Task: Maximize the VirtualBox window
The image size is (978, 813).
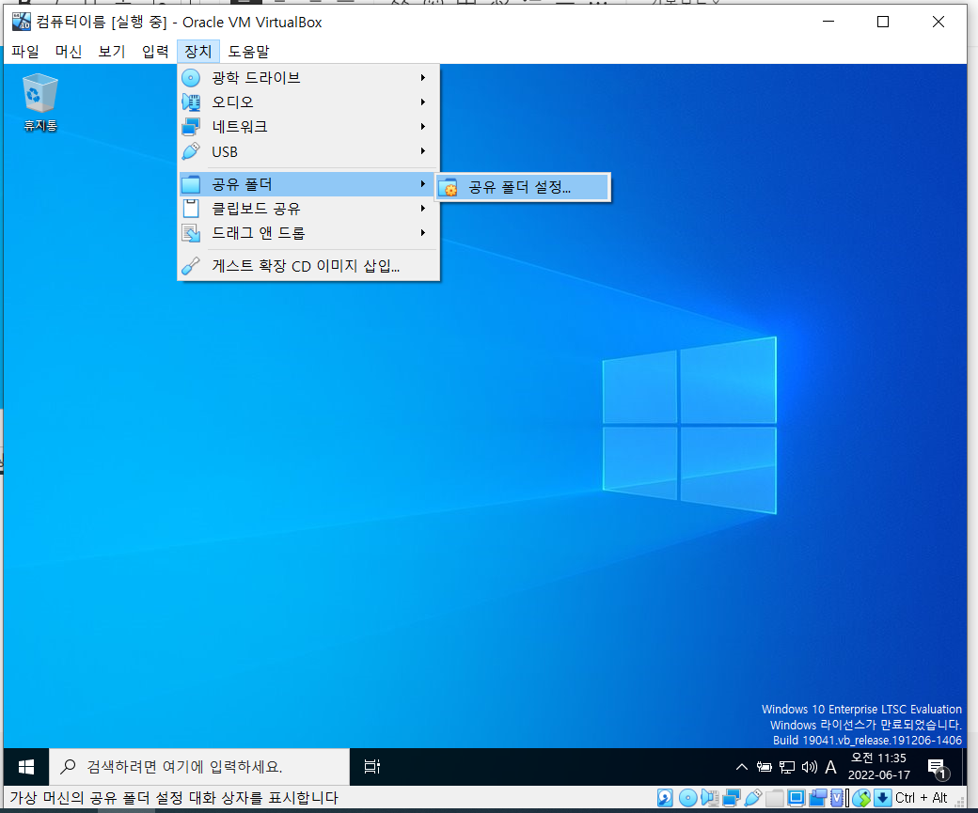Action: click(x=883, y=23)
